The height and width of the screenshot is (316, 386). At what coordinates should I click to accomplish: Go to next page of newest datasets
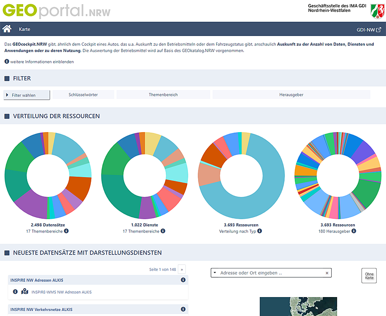[182, 269]
